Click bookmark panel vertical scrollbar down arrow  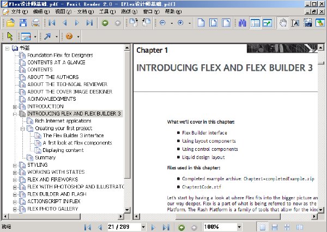coord(127,210)
